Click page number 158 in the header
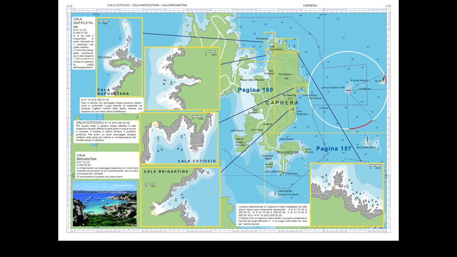Viewport: 457px width, 257px height. point(69,6)
